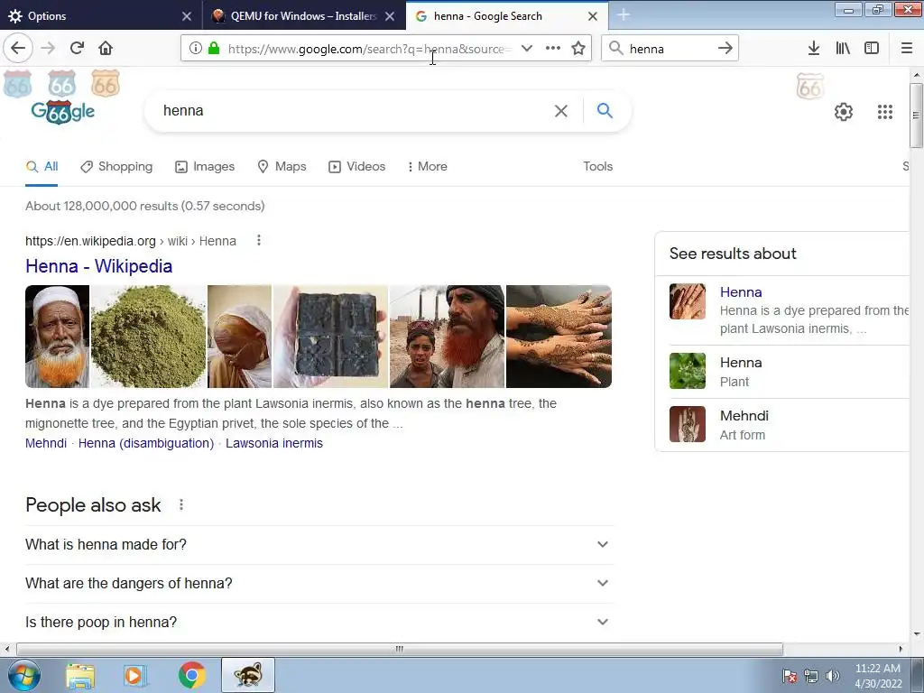Click the volume speaker tray icon
The width and height of the screenshot is (924, 693).
point(832,676)
